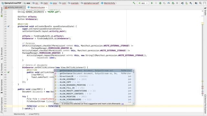Image resolution: width=207 pixels, height=116 pixels.
Task: Select ALLOW_MODIFY_ANNOTATIONS completion item
Action: click(x=93, y=91)
